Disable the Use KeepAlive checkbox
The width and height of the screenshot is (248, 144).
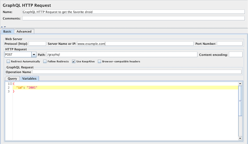pos(74,62)
